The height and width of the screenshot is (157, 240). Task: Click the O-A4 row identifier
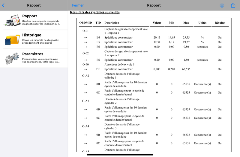(85, 126)
